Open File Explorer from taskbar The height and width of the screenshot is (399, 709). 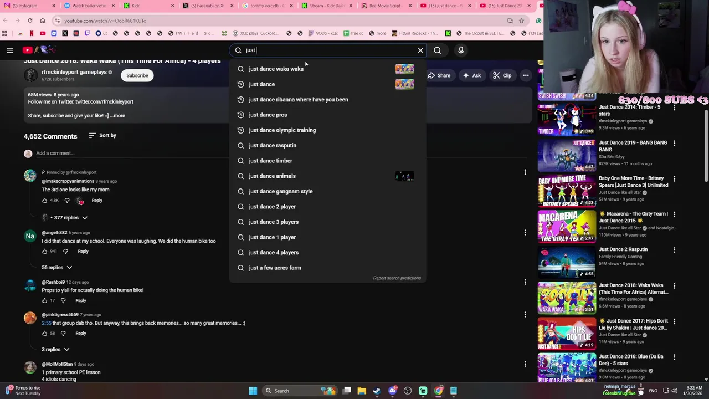point(362,391)
